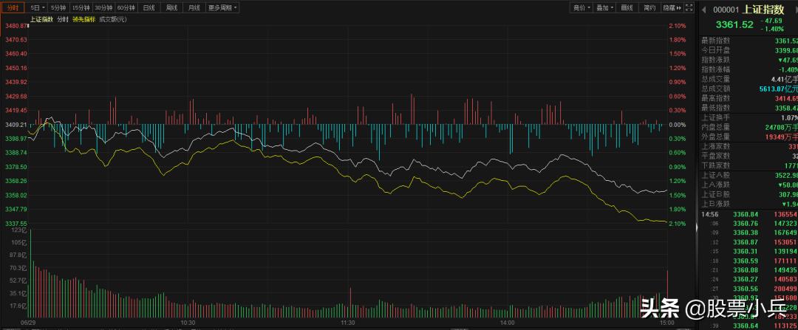Select the 30分钟 chart period
Screen dimensions: 798x330
(103, 7)
